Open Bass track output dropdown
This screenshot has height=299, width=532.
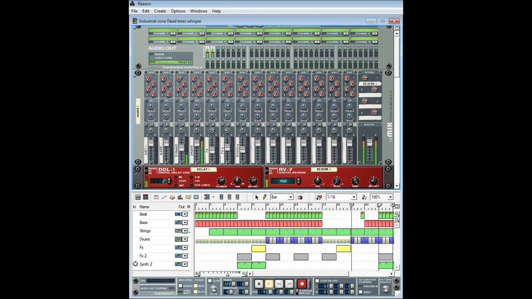point(185,223)
